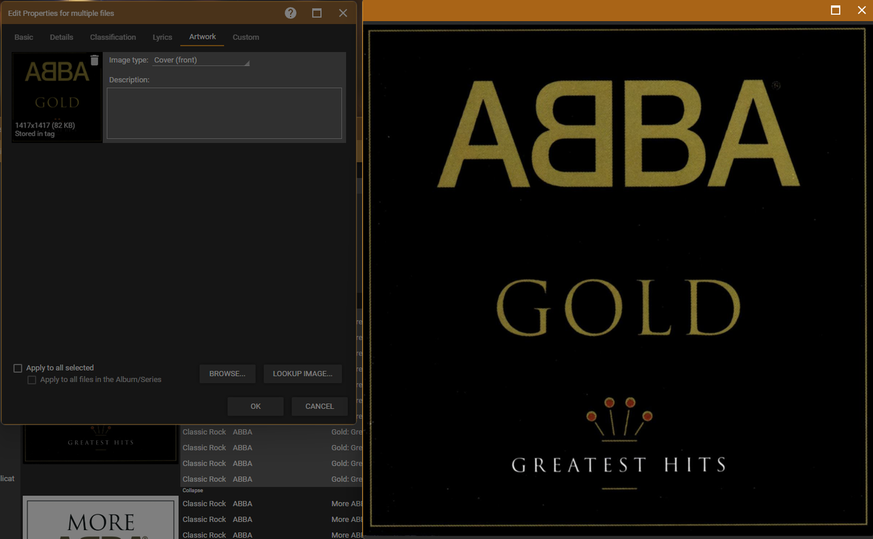The height and width of the screenshot is (539, 873).
Task: Open the Details tab
Action: 61,37
